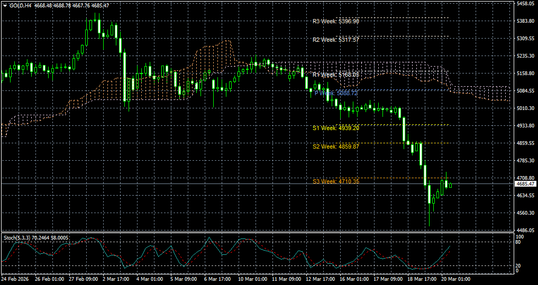Click the current price tag 4685.47
The image size is (538, 285).
click(x=525, y=184)
